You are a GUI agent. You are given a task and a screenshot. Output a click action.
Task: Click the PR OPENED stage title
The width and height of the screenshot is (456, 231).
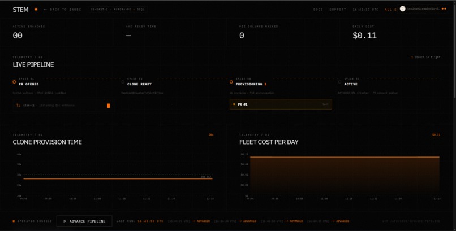click(28, 84)
